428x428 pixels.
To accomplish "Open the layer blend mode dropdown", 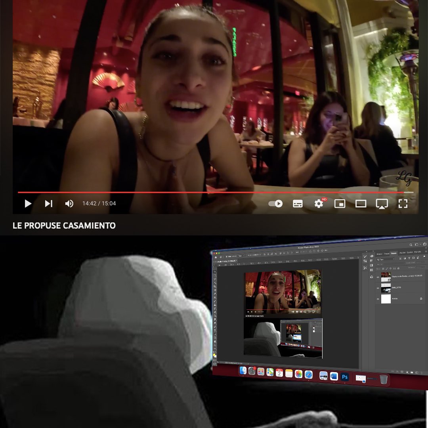I will coord(391,264).
